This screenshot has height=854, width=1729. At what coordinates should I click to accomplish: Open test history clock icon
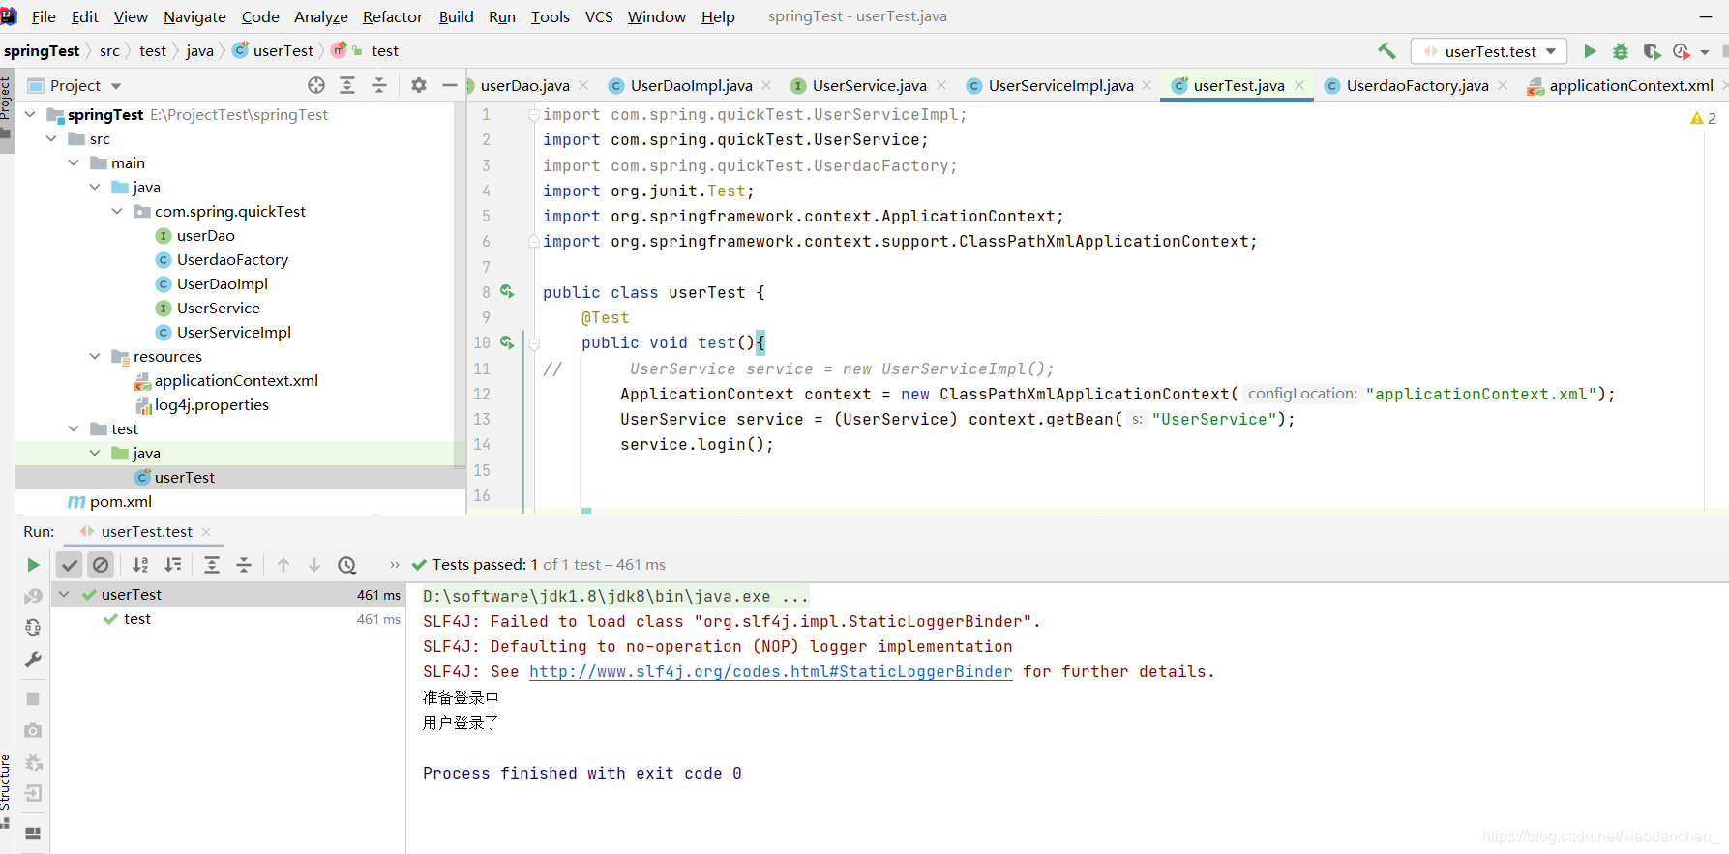pyautogui.click(x=347, y=565)
